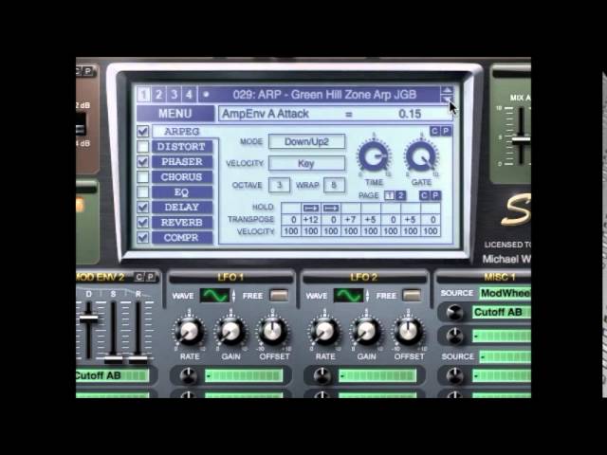The image size is (607, 455).
Task: Open the MENU button
Action: tap(175, 114)
